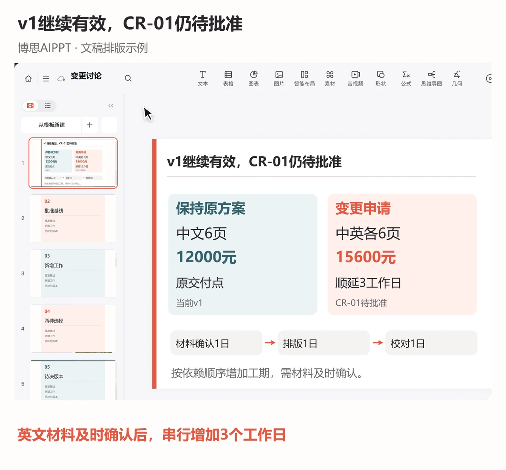Go to the home page icon

[28, 78]
